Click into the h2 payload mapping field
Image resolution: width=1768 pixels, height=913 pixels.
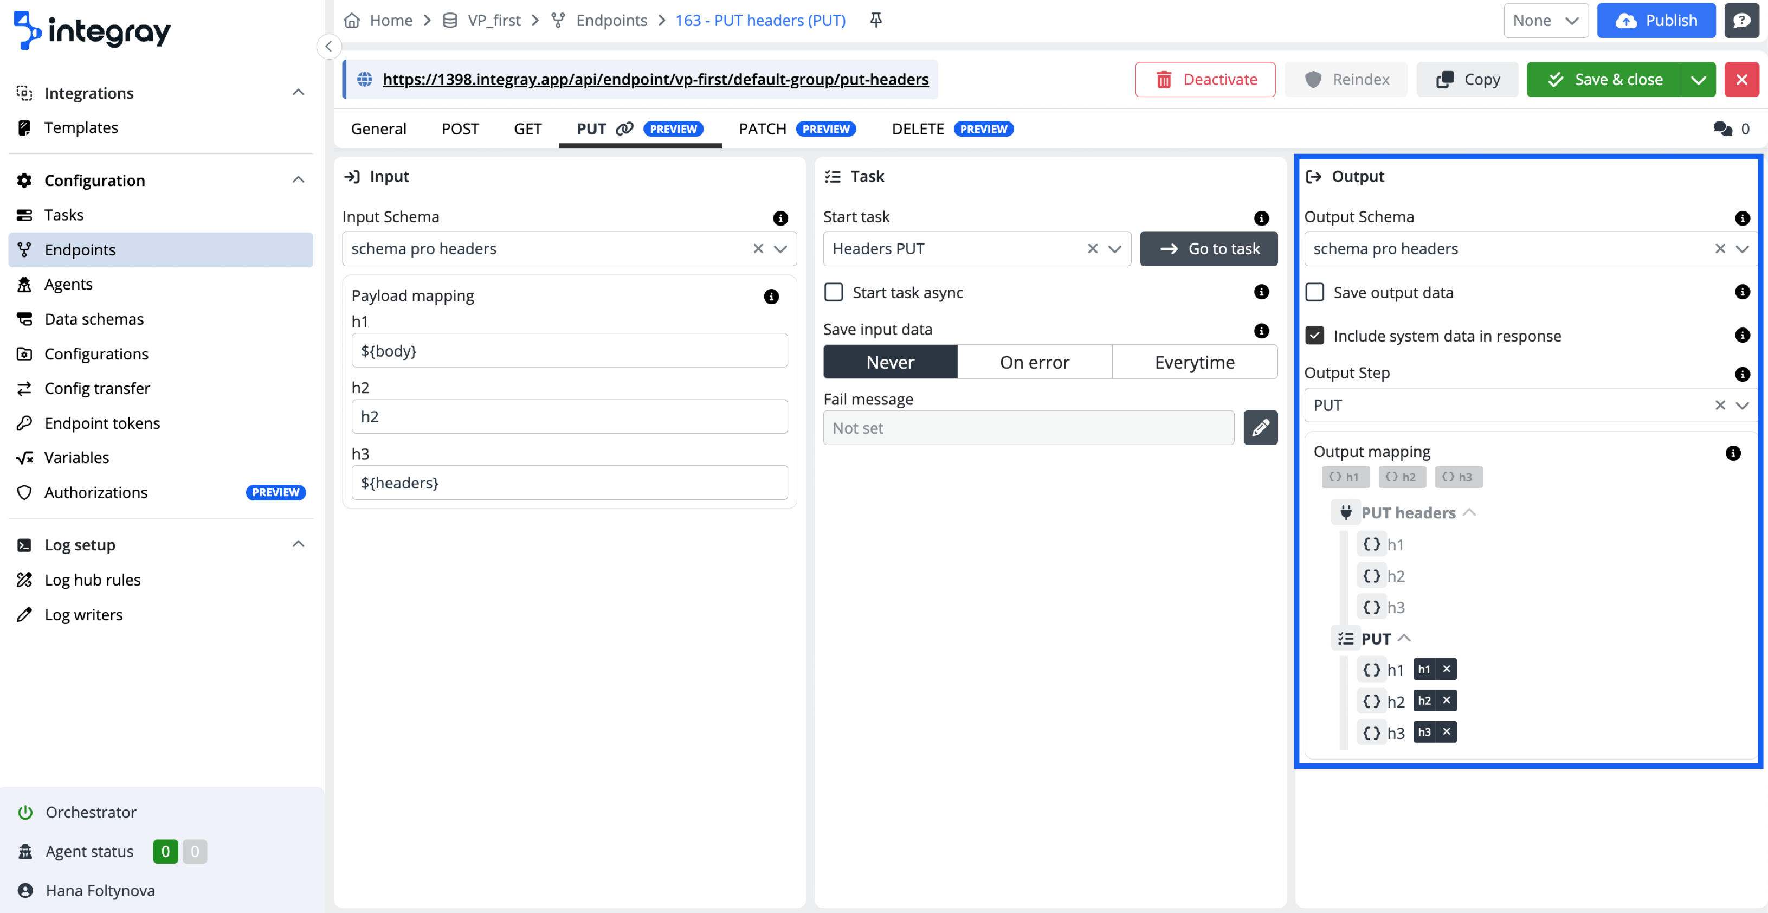569,417
